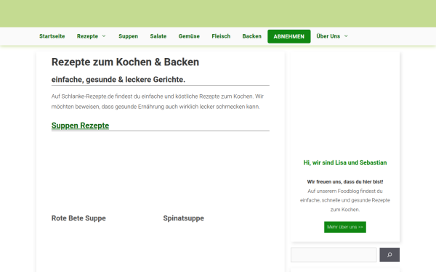436x272 pixels.
Task: Open the Über Uns menu item
Action: tap(328, 36)
